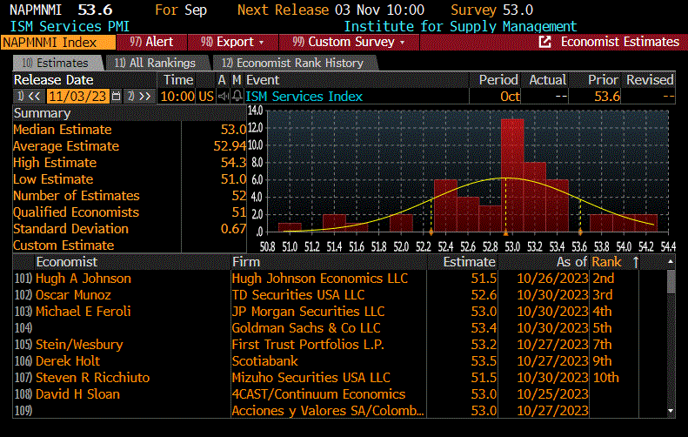The height and width of the screenshot is (437, 688).
Task: Click Mizuho Securities USA LLC firm
Action: (x=311, y=378)
